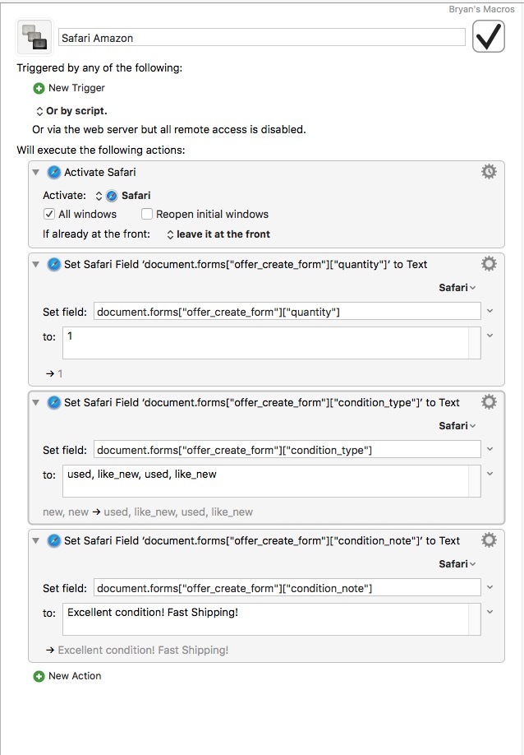Collapse the quantity Set Safari Field action
This screenshot has width=524, height=755.
[x=35, y=264]
